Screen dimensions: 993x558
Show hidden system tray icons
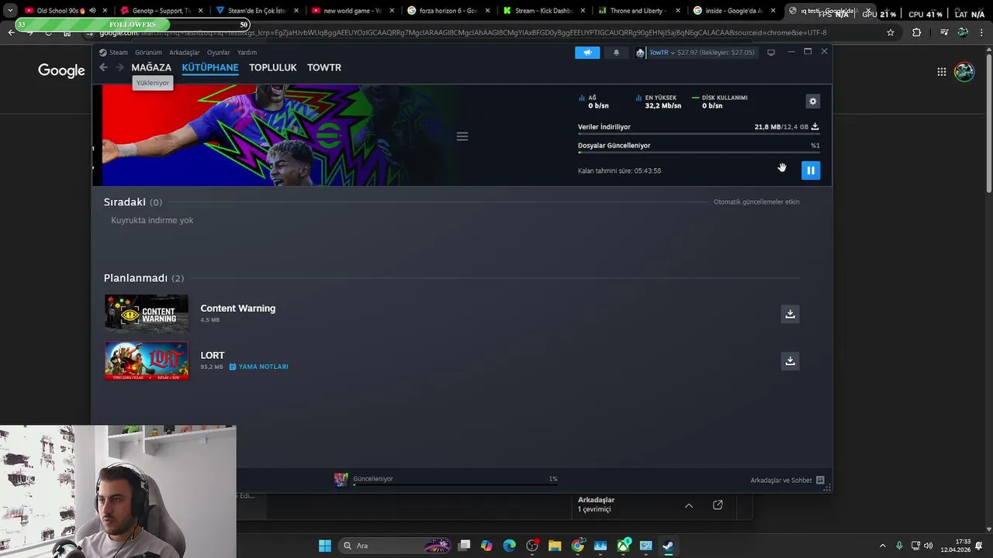(882, 546)
